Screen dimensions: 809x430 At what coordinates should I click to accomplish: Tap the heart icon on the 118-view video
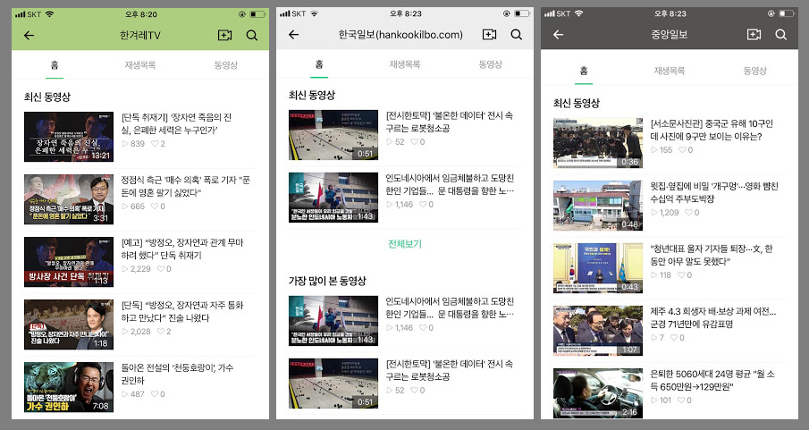point(681,275)
